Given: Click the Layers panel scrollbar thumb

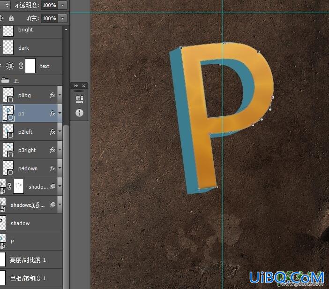Looking at the screenshot, I should 66,206.
